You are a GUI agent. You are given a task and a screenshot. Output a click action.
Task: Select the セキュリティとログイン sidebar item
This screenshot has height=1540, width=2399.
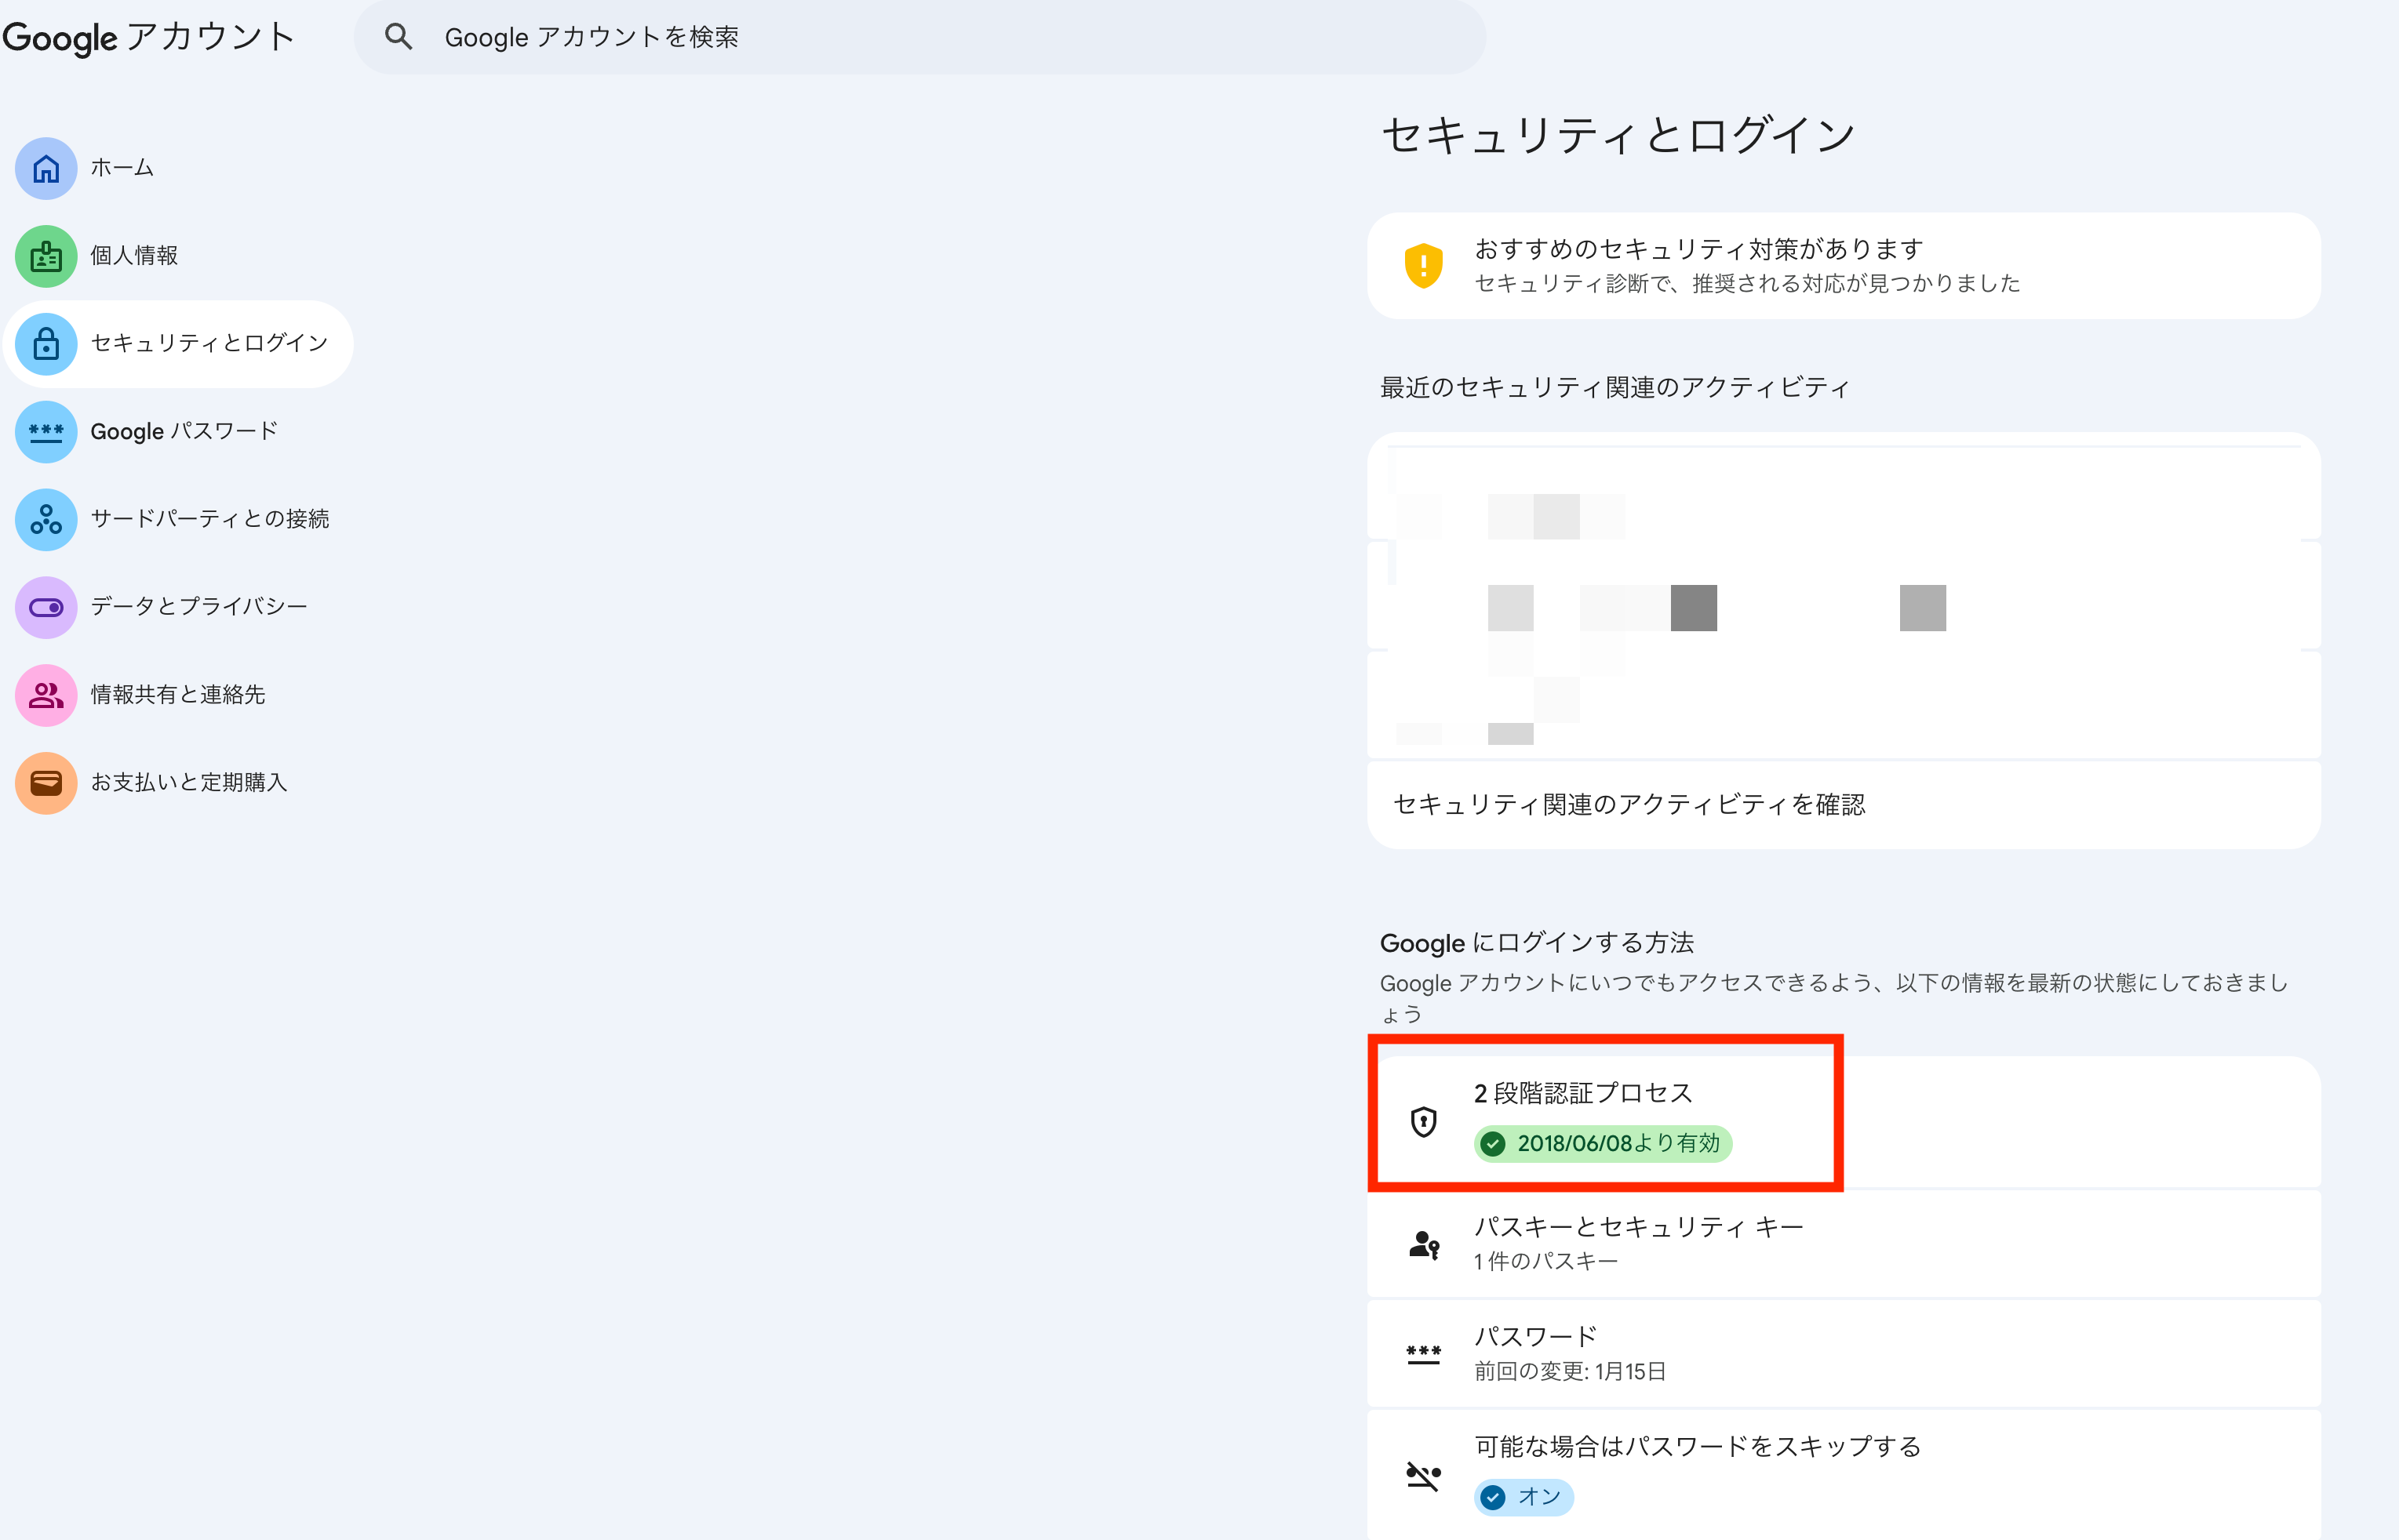point(209,343)
